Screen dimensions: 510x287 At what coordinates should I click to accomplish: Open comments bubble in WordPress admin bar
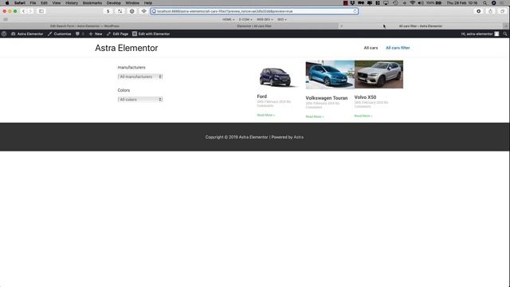pos(80,33)
